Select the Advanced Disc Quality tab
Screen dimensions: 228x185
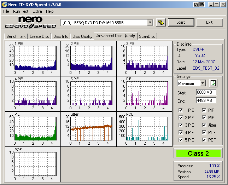pos(116,36)
